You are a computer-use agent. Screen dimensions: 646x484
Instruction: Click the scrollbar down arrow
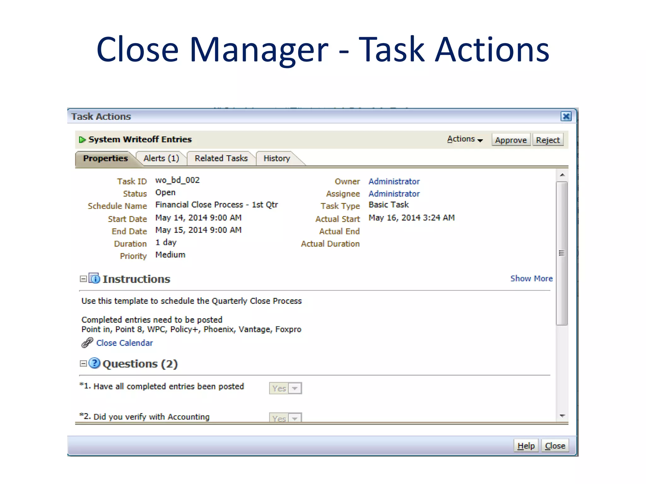click(x=562, y=416)
